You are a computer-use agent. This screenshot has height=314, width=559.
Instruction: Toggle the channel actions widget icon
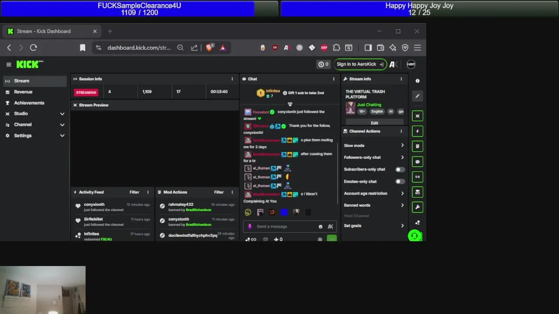(418, 192)
